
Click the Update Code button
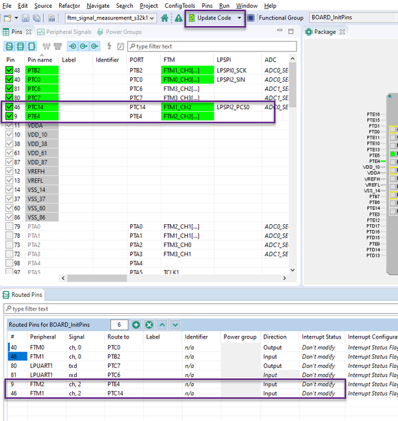click(x=210, y=18)
